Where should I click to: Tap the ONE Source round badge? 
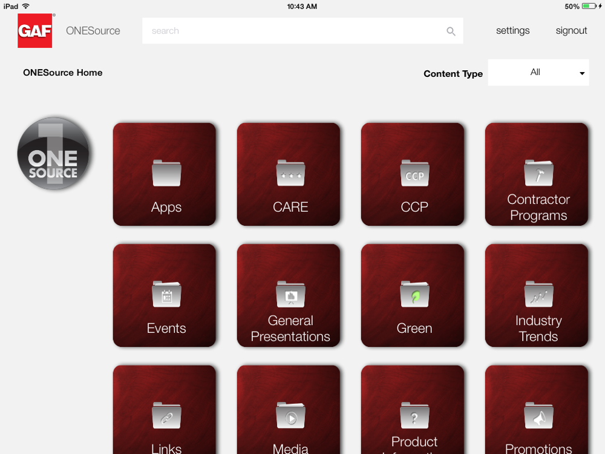53,153
